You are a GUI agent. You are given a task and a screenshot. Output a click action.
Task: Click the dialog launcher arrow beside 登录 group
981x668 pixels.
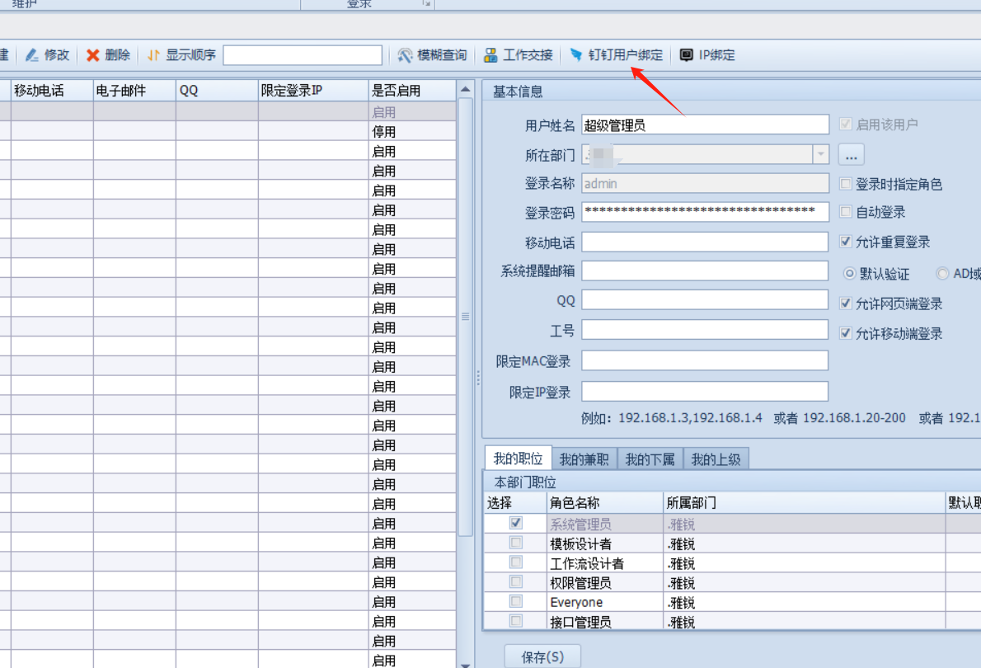tap(426, 3)
